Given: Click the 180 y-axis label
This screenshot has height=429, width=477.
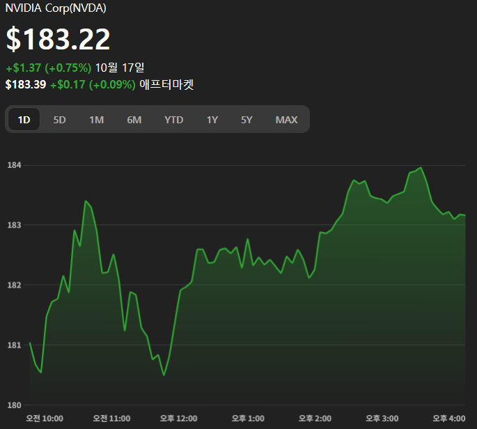Looking at the screenshot, I should point(15,405).
